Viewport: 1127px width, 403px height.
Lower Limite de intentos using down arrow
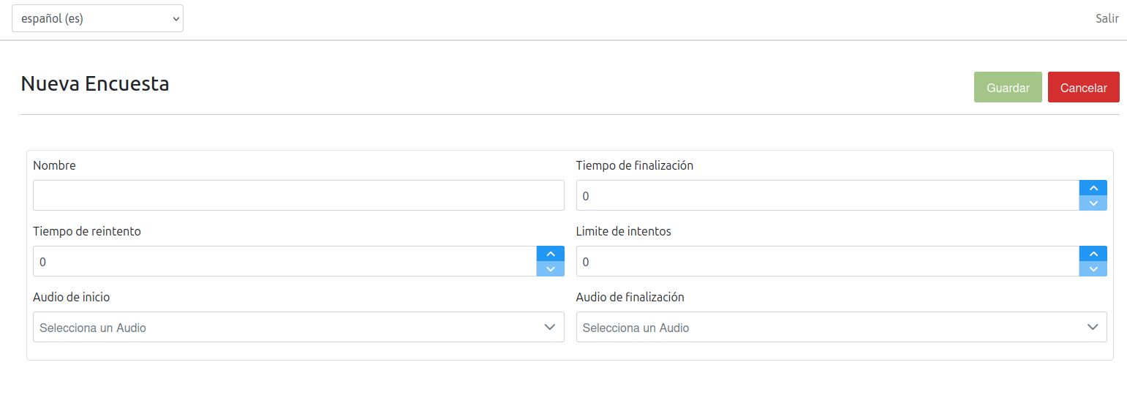(1093, 269)
